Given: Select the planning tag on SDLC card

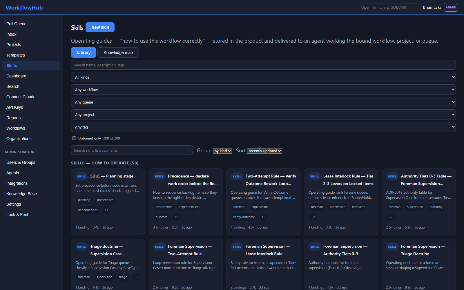Looking at the screenshot, I should tap(84, 200).
